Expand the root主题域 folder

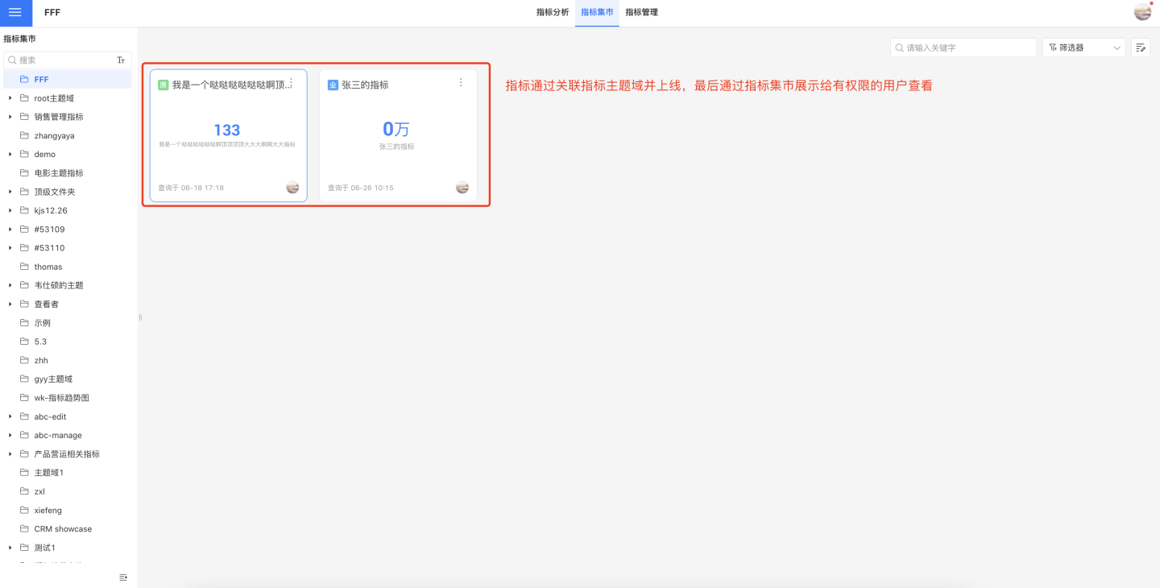coord(10,98)
